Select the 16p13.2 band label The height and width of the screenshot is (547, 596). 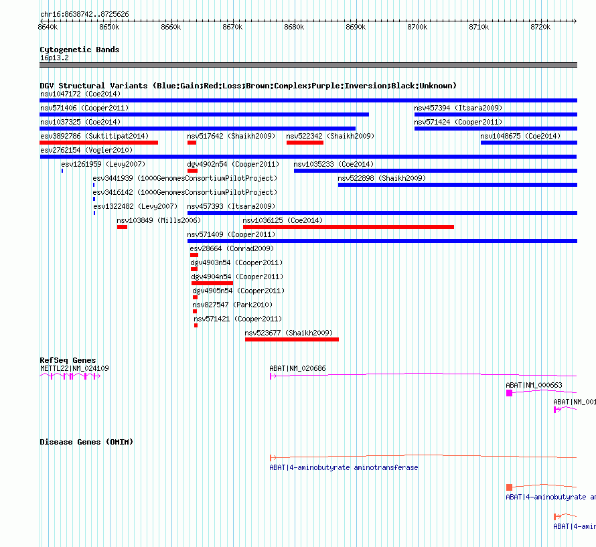click(x=54, y=58)
